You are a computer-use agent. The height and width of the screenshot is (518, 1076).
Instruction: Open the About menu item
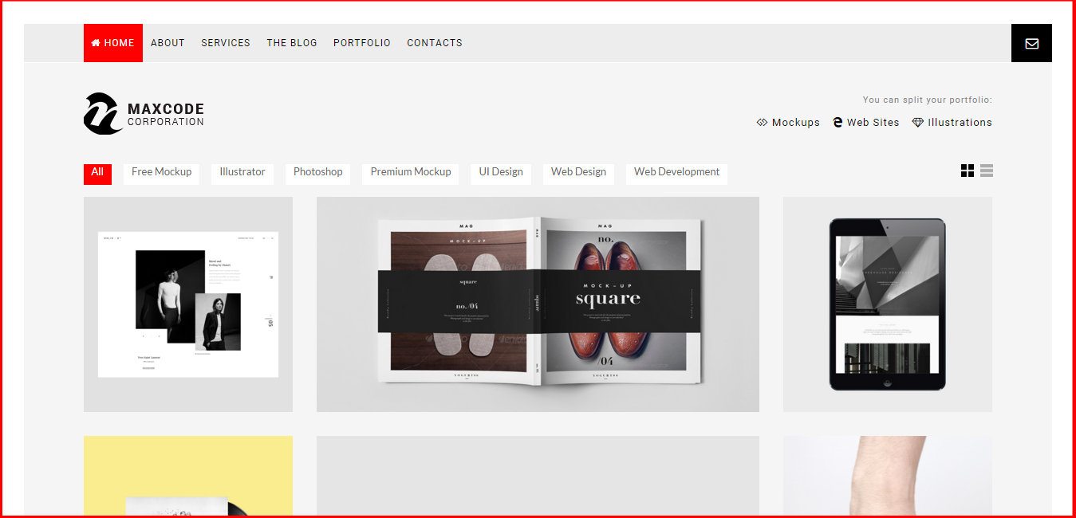tap(168, 43)
